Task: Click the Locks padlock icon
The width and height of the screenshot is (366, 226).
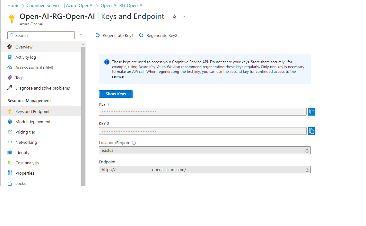Action: [10, 183]
